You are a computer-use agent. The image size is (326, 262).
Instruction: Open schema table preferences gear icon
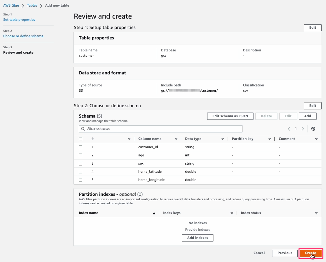coord(313,129)
